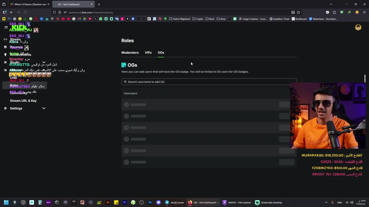Open the hamburger sidebar menu icon
This screenshot has width=369, height=207.
point(6,27)
